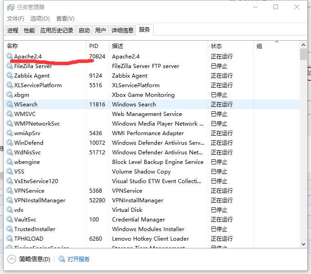Click the gear icon beside WSearch
This screenshot has height=274, width=311.
point(10,104)
